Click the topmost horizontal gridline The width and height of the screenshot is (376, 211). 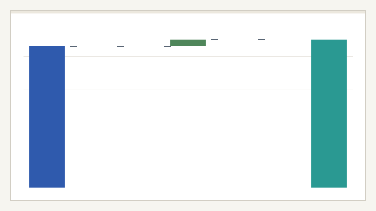pyautogui.click(x=188, y=56)
